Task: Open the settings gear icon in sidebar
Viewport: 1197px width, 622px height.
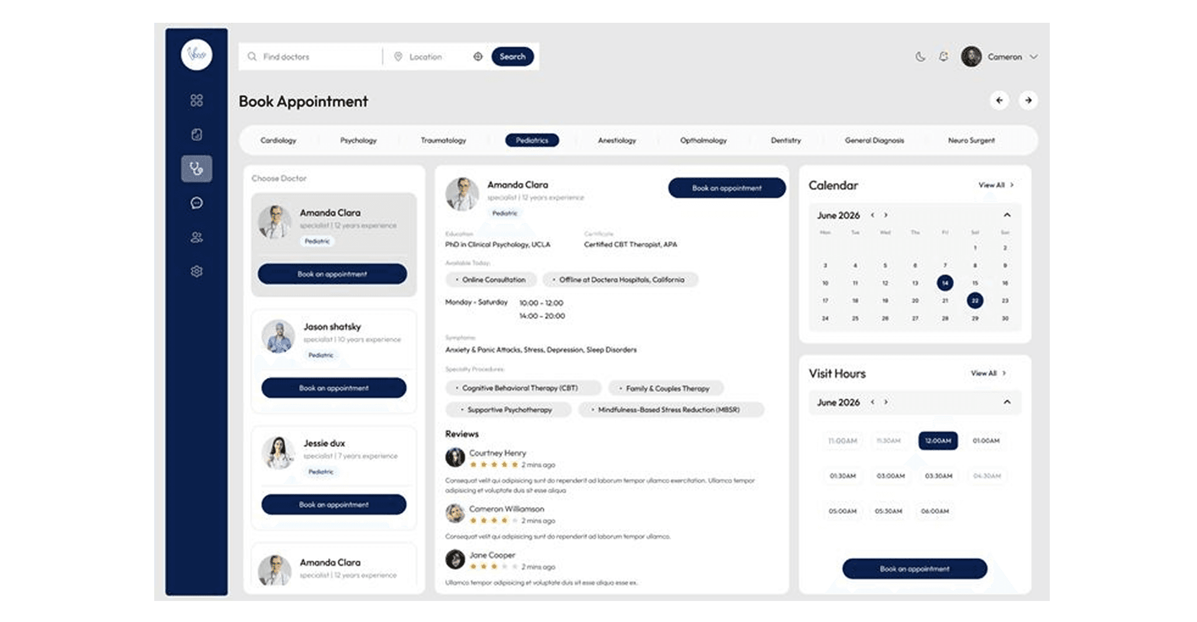Action: pyautogui.click(x=196, y=272)
